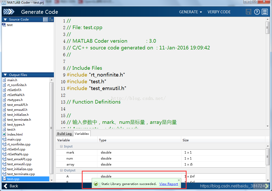The width and height of the screenshot is (272, 191).
Task: Collapse the Input variables group
Action: tap(61, 147)
